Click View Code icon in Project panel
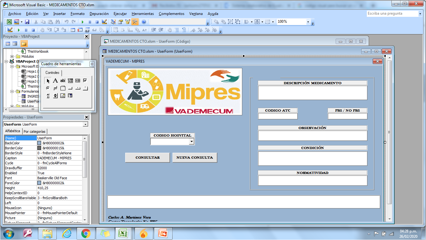The image size is (426, 240). (8, 44)
